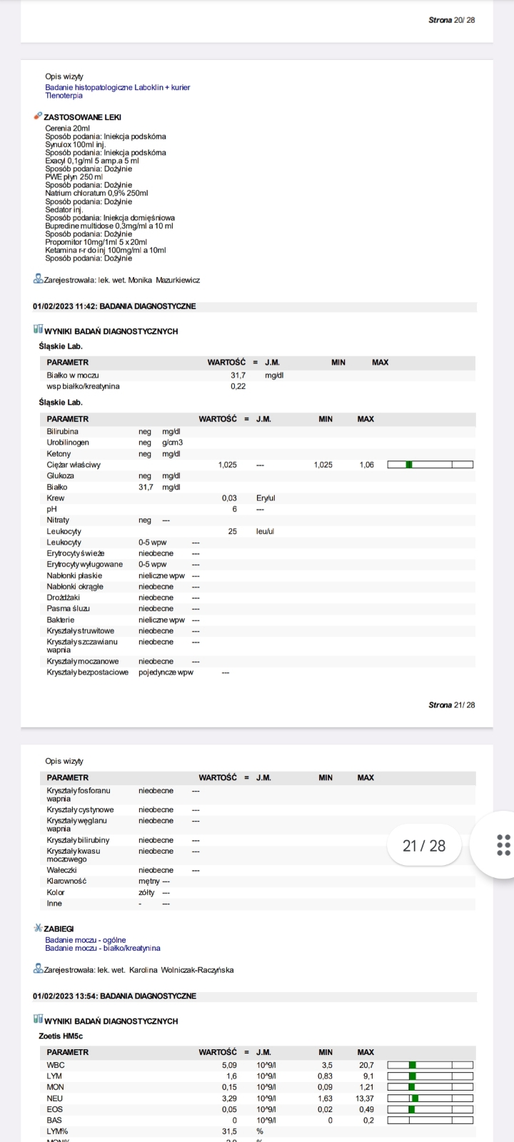Select Ketamina r-r do inj 100mg/ml entry
514x1142 pixels.
[x=106, y=251]
